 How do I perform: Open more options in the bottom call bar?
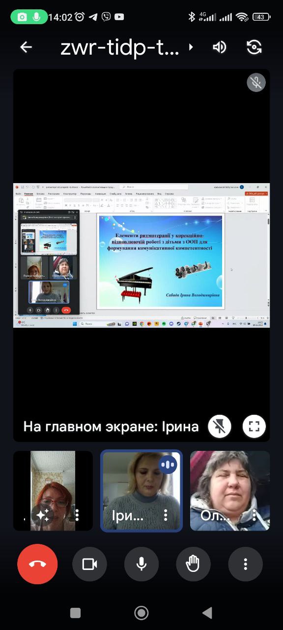click(x=246, y=564)
